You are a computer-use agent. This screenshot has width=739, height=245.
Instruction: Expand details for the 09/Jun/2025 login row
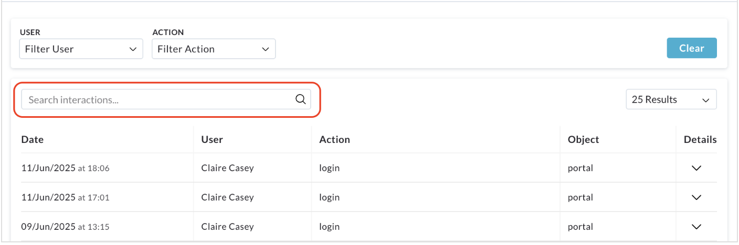coord(696,227)
